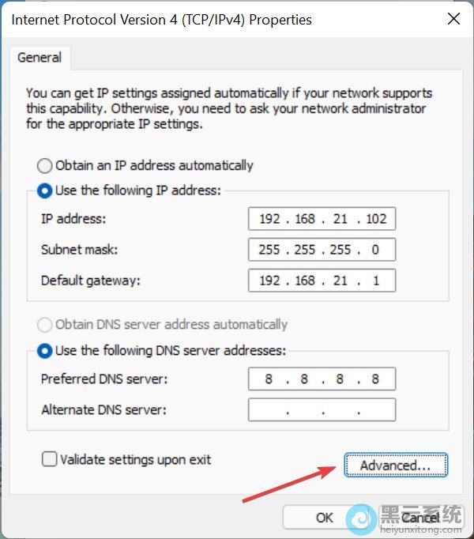Select the General tab
Viewport: 474px width, 539px height.
39,58
